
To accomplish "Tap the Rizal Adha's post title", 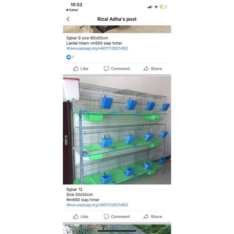I will pos(117,19).
